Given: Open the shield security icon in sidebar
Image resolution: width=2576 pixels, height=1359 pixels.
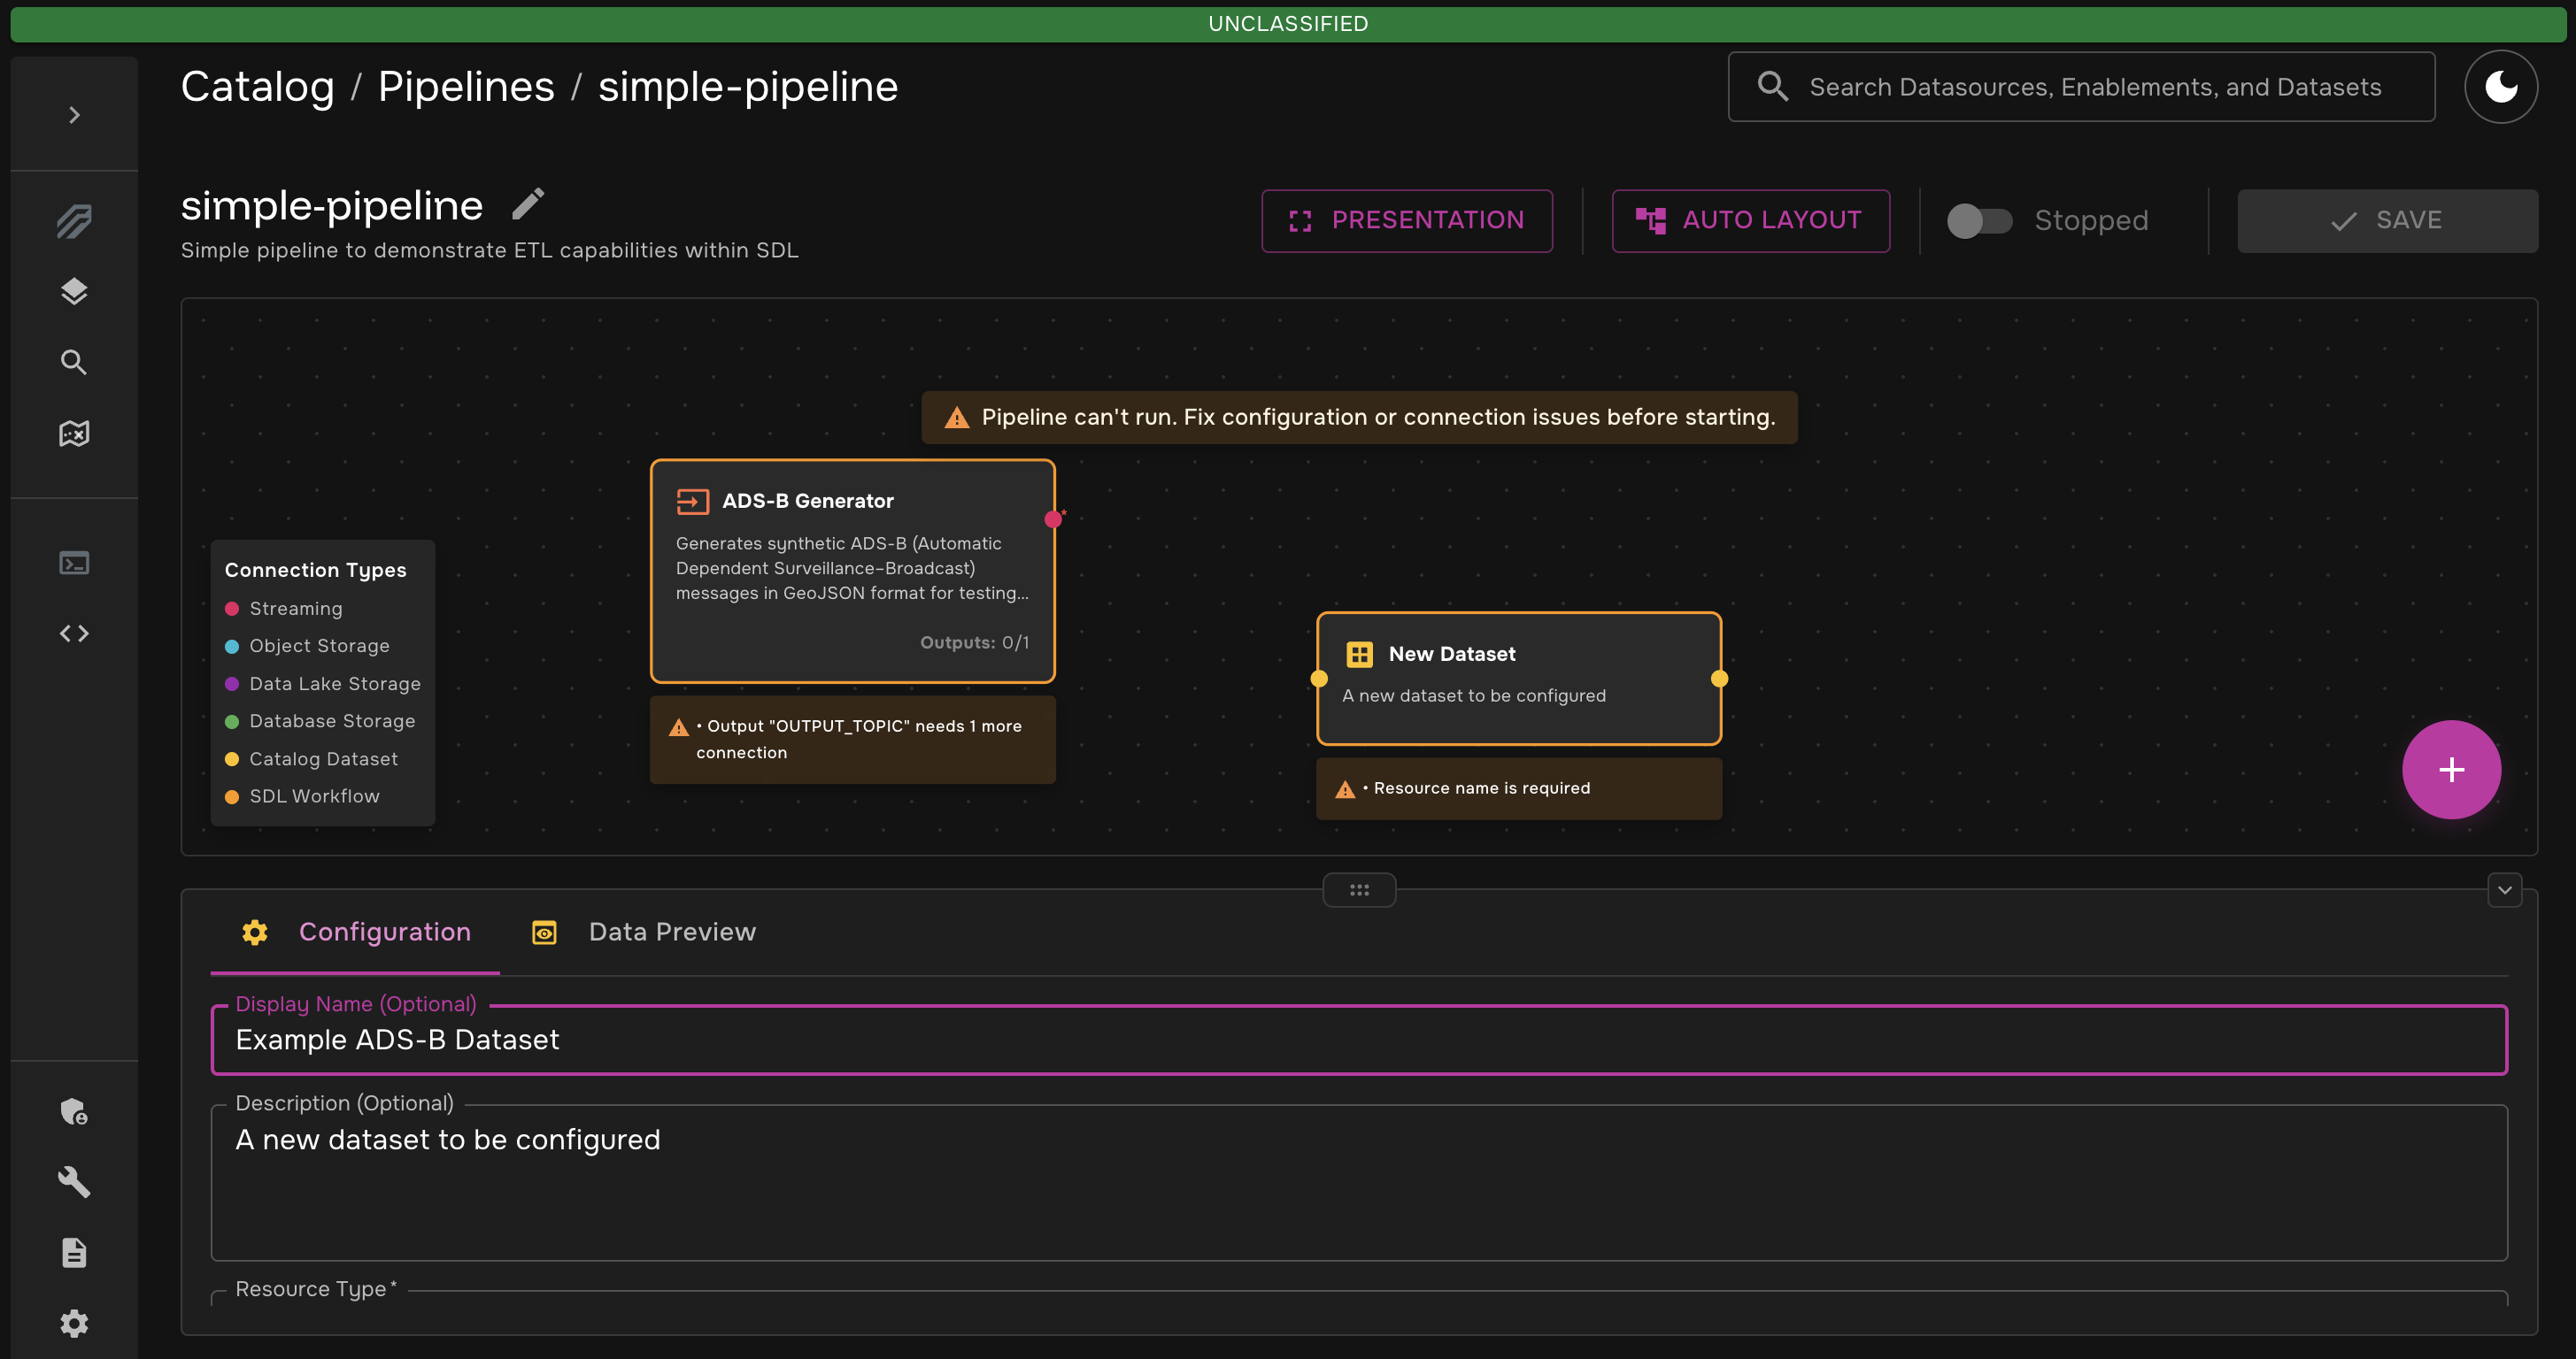Looking at the screenshot, I should click(74, 1111).
